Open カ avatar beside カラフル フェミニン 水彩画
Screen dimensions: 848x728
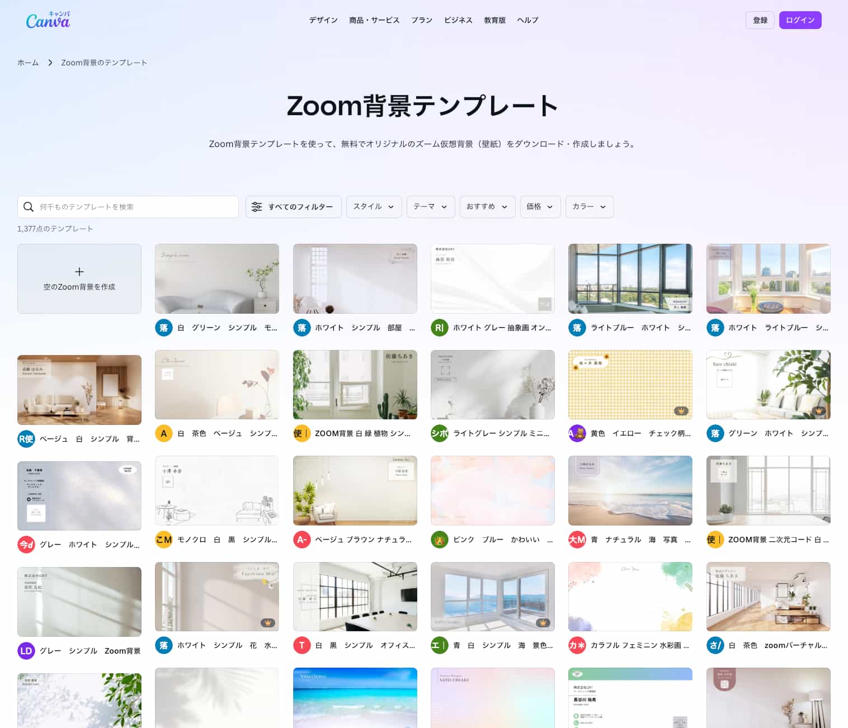pos(577,645)
